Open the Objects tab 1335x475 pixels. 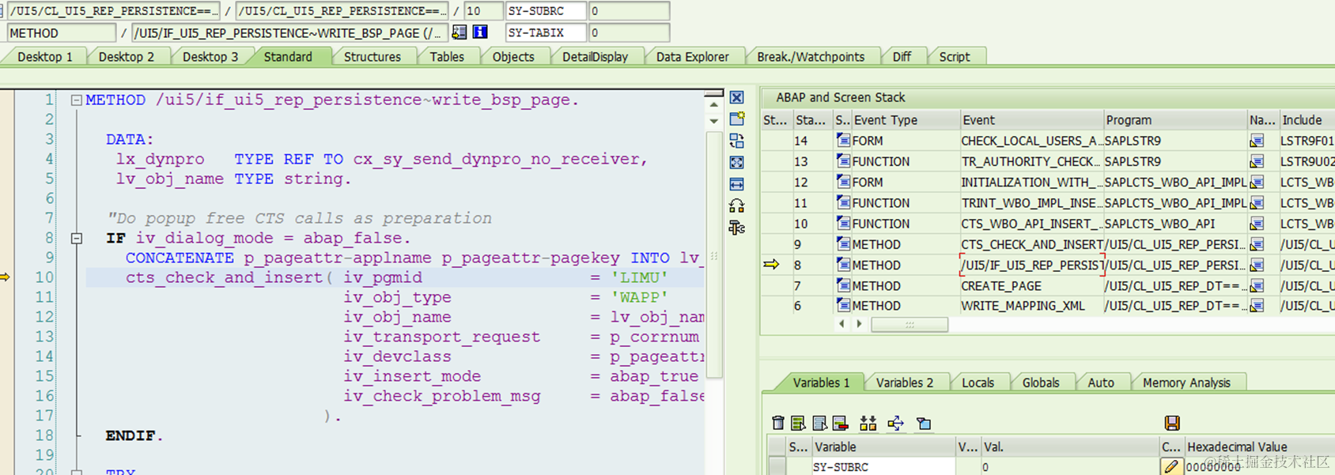[x=513, y=57]
